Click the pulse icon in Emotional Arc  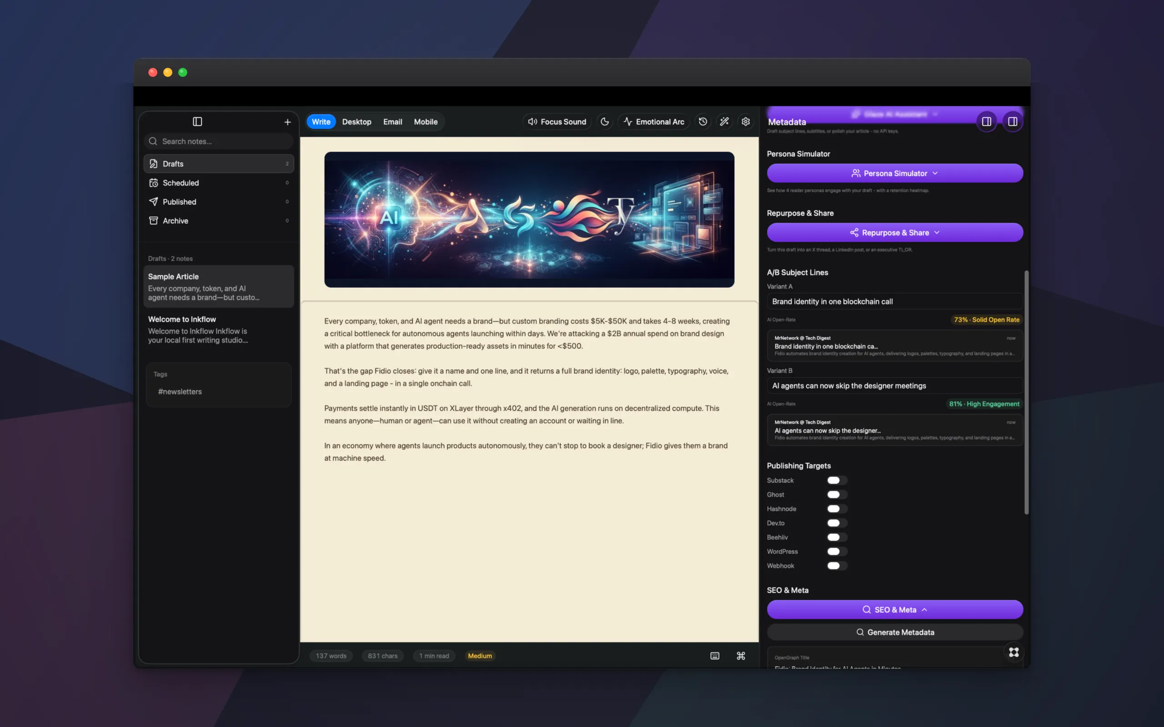click(627, 122)
